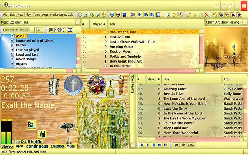Open the MediaMonkey Gold menu

62,15
